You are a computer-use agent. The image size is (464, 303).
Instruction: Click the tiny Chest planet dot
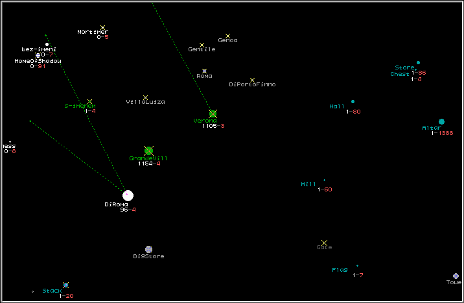pyautogui.click(x=416, y=70)
